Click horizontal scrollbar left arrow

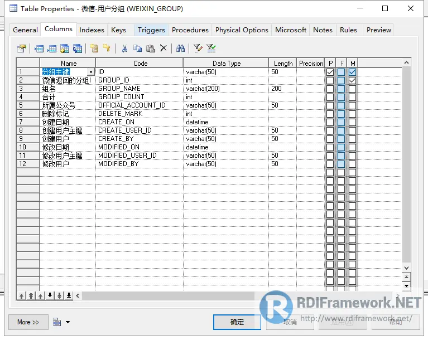78,295
